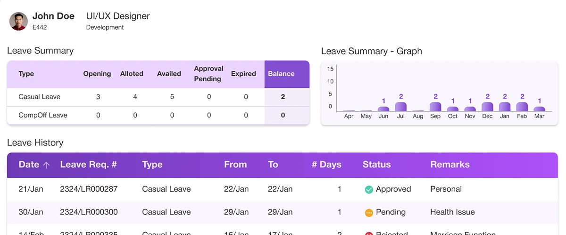Click the July bar in leave graph
The image size is (566, 235).
pos(401,107)
